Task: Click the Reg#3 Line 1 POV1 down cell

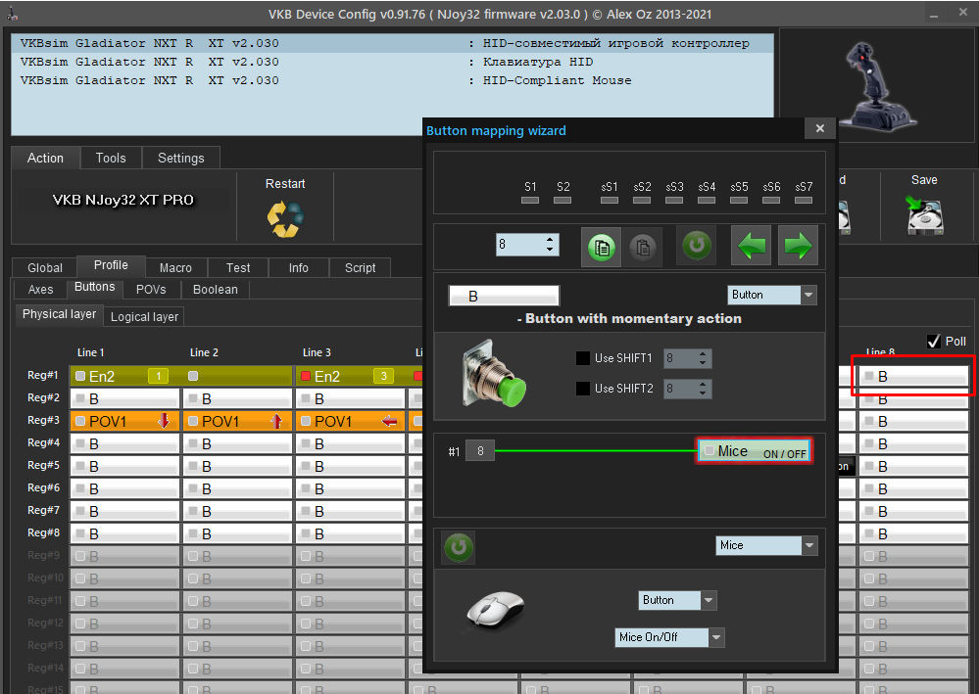Action: pyautogui.click(x=124, y=421)
